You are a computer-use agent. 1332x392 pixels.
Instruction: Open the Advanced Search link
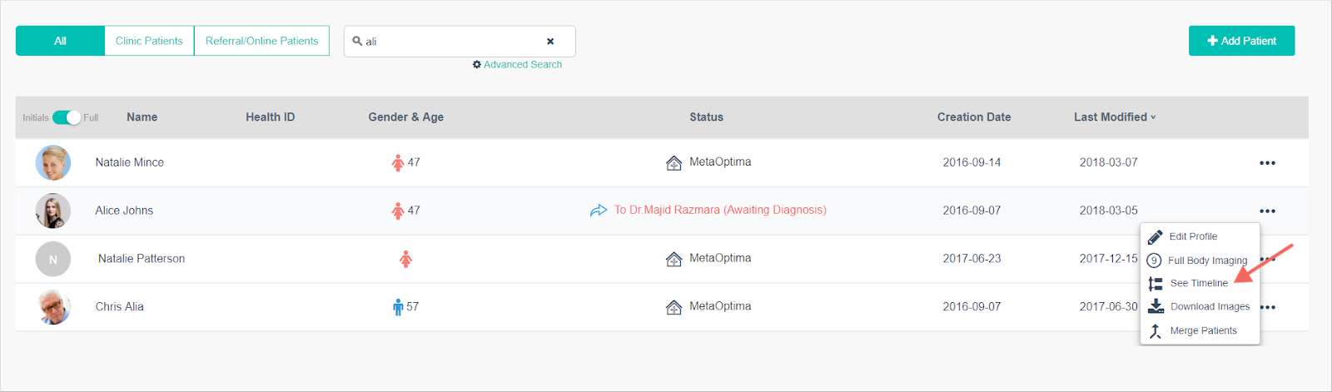point(522,65)
